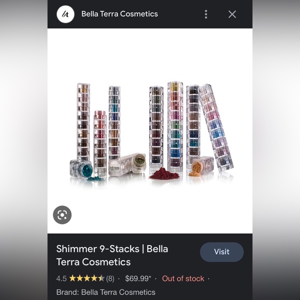Click the orange powder spilled jar
Viewport: 300px width, 300px height.
point(202,166)
